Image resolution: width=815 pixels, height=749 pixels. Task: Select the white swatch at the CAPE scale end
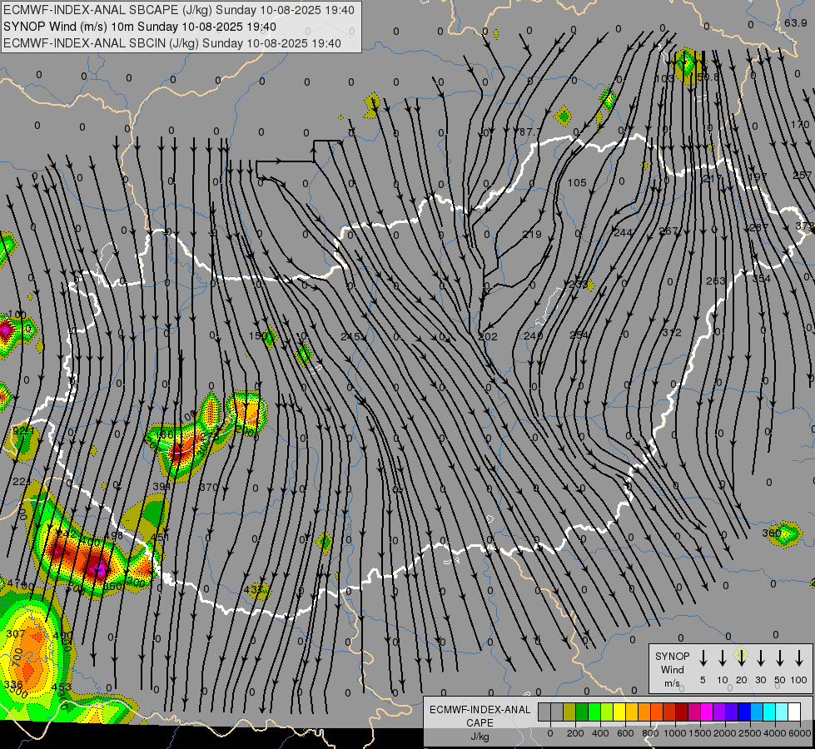[x=795, y=712]
